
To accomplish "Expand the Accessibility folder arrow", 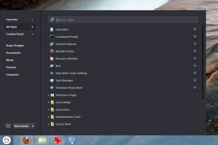I will tap(49, 102).
